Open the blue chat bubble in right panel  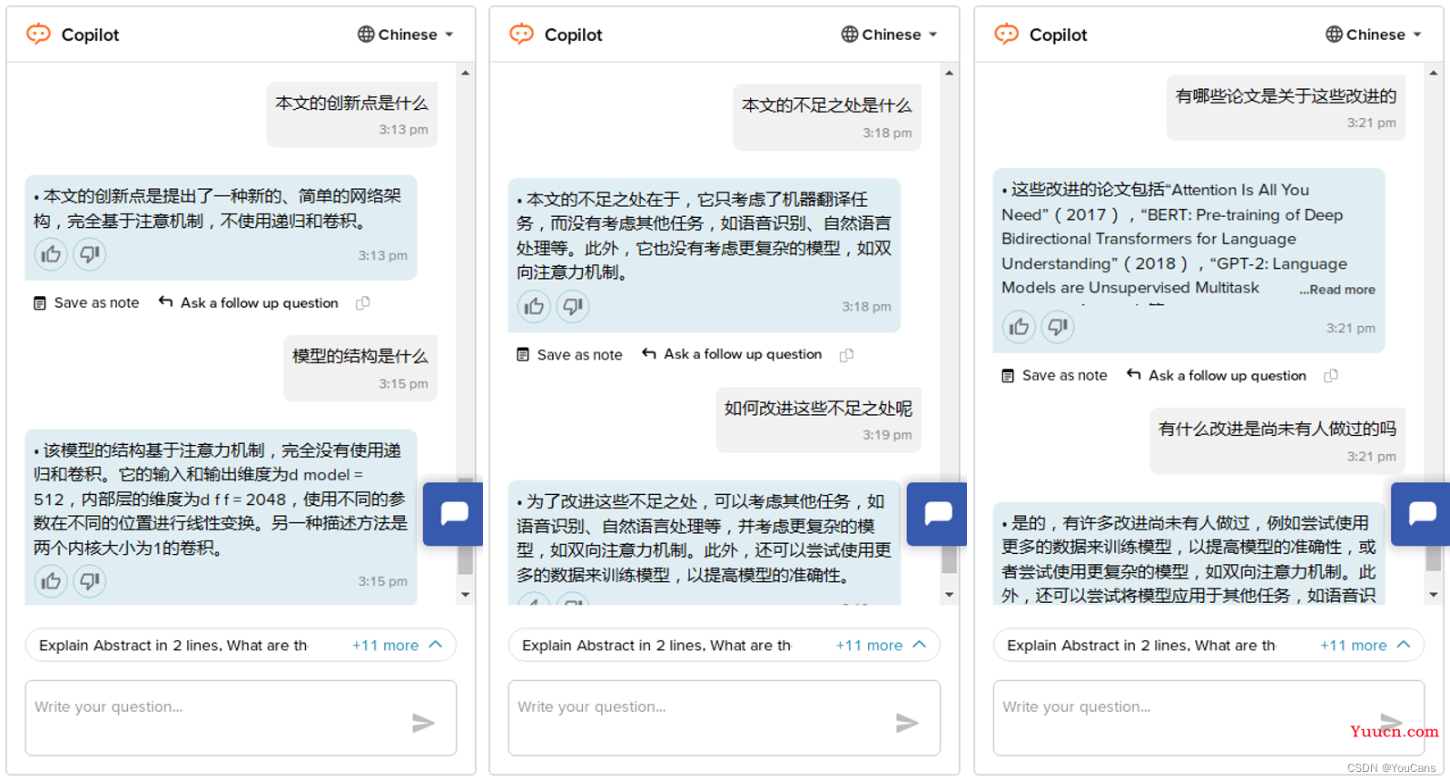click(1421, 514)
